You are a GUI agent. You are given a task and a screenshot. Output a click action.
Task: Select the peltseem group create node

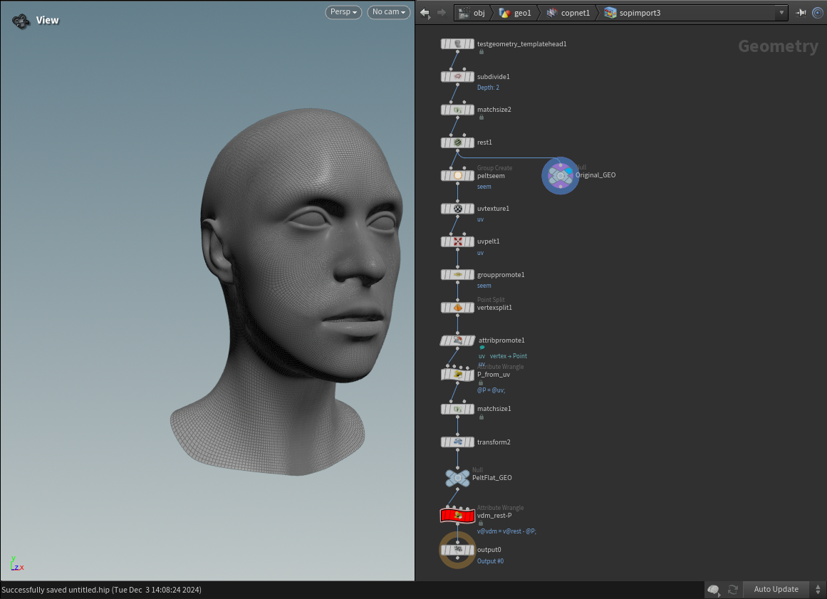(x=458, y=175)
